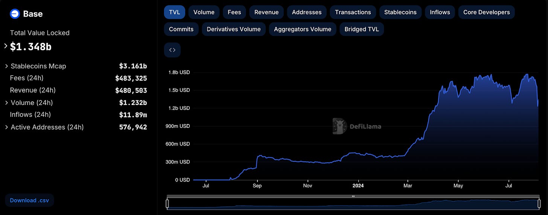Image resolution: width=548 pixels, height=215 pixels.
Task: Toggle the Transactions chart metric
Action: [x=353, y=12]
